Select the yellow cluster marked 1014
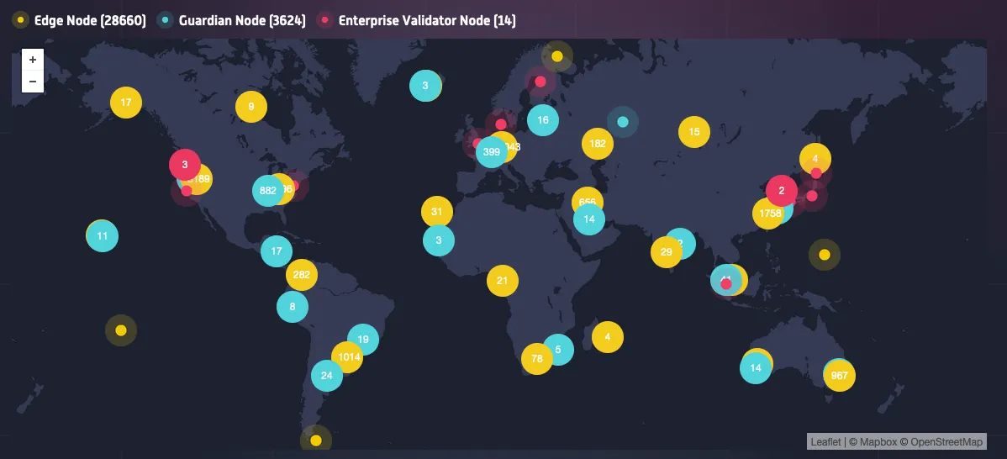The width and height of the screenshot is (1007, 459). coord(347,357)
